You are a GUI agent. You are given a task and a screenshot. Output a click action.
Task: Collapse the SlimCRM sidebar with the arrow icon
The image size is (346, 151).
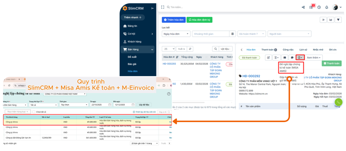coord(153,8)
